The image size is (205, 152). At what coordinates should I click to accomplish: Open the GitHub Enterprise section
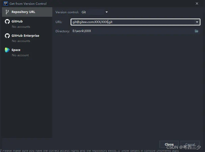pos(27,38)
